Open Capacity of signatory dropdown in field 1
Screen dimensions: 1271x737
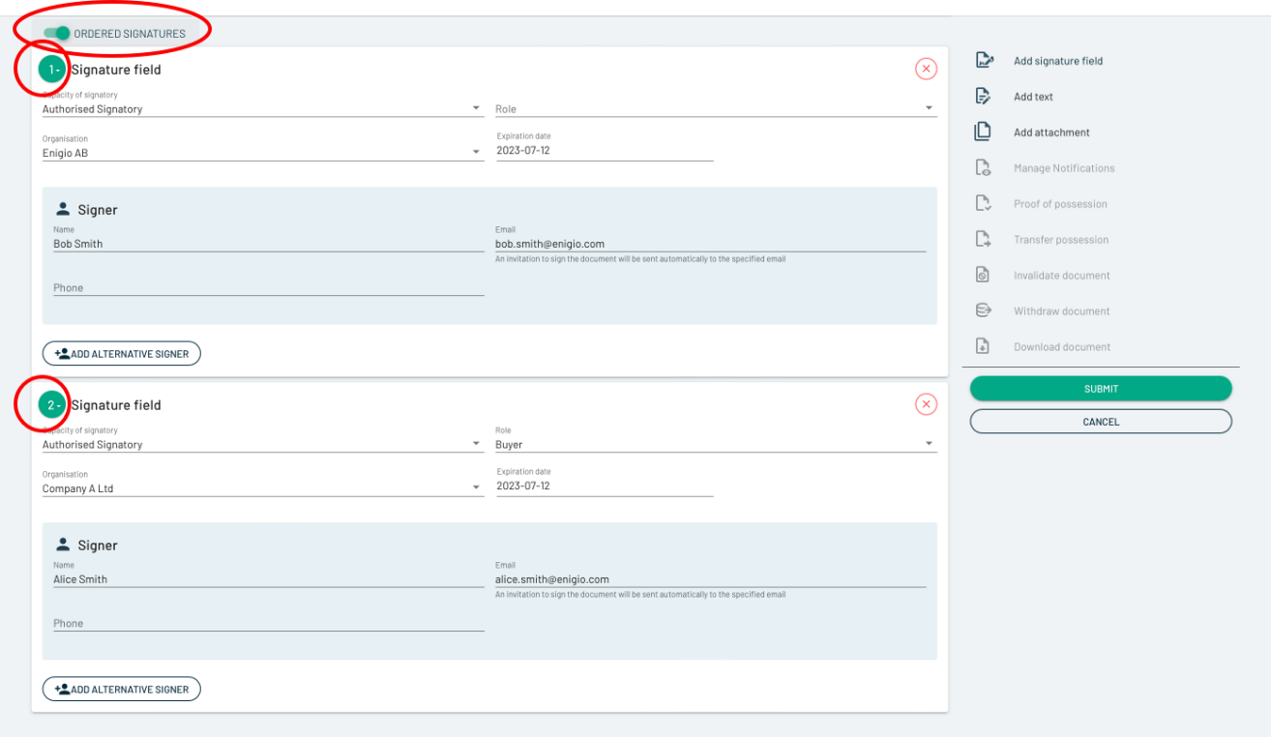(261, 109)
